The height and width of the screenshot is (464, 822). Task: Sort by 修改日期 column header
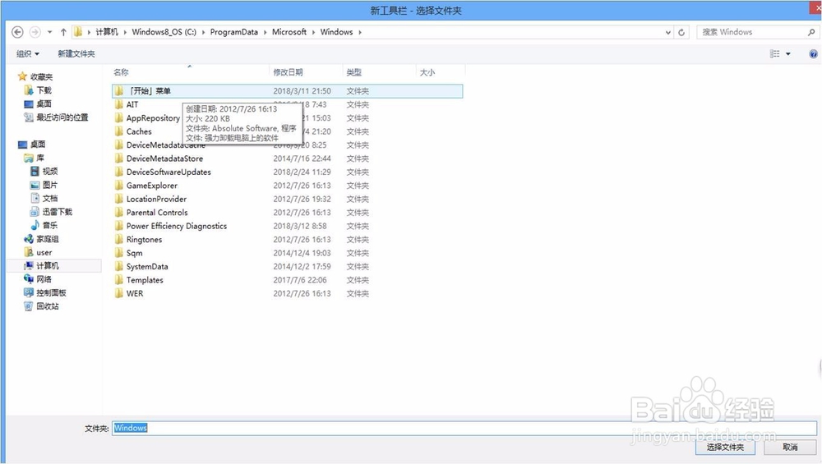click(x=288, y=72)
